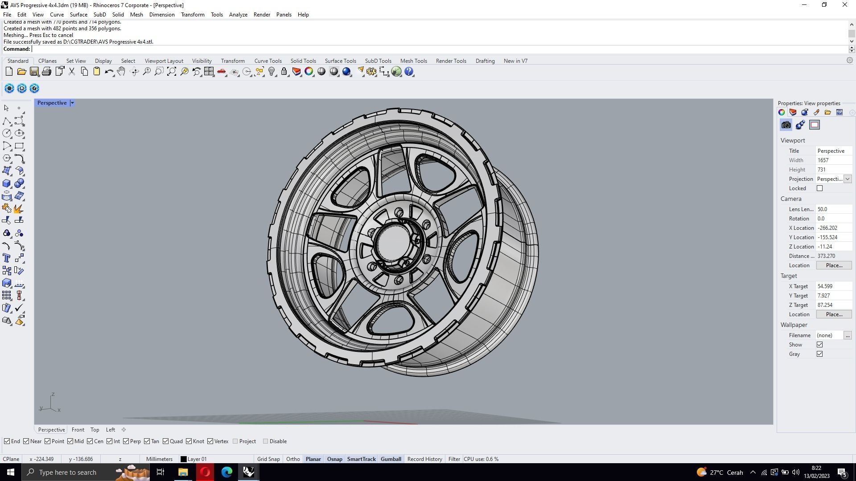Click the padlock Lock objects icon
The width and height of the screenshot is (856, 481).
pyautogui.click(x=284, y=72)
